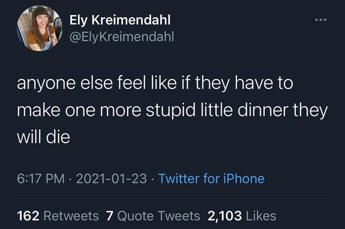Image resolution: width=345 pixels, height=229 pixels.
Task: Click the 'Retweets' label word
Action: click(x=71, y=216)
